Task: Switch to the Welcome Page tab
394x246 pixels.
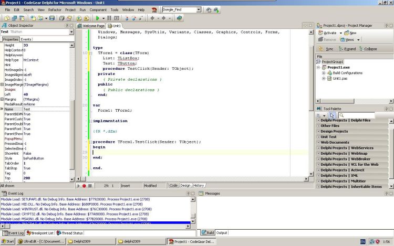Action: [x=91, y=26]
